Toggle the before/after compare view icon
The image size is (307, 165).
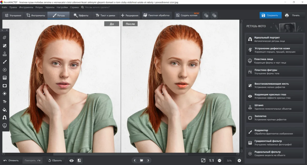tap(79, 160)
